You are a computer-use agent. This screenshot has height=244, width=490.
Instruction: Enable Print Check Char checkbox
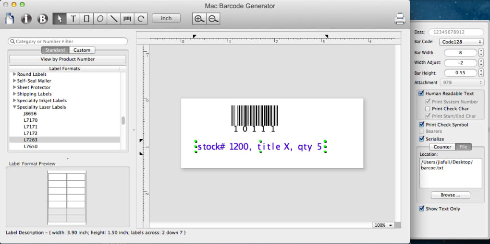428,109
